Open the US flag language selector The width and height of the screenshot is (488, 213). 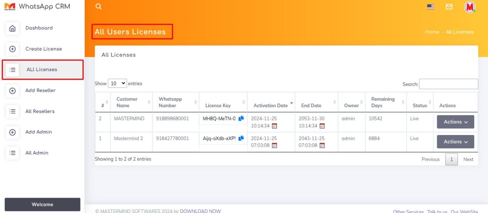point(431,7)
